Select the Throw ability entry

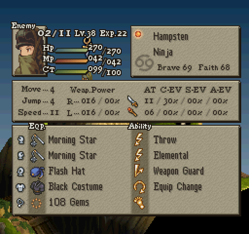pos(165,140)
